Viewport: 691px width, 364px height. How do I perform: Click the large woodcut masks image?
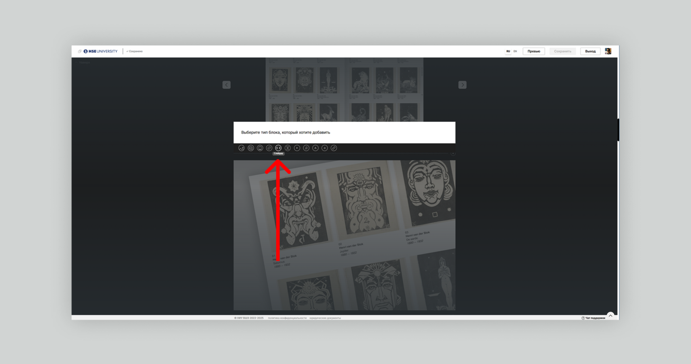point(345,235)
